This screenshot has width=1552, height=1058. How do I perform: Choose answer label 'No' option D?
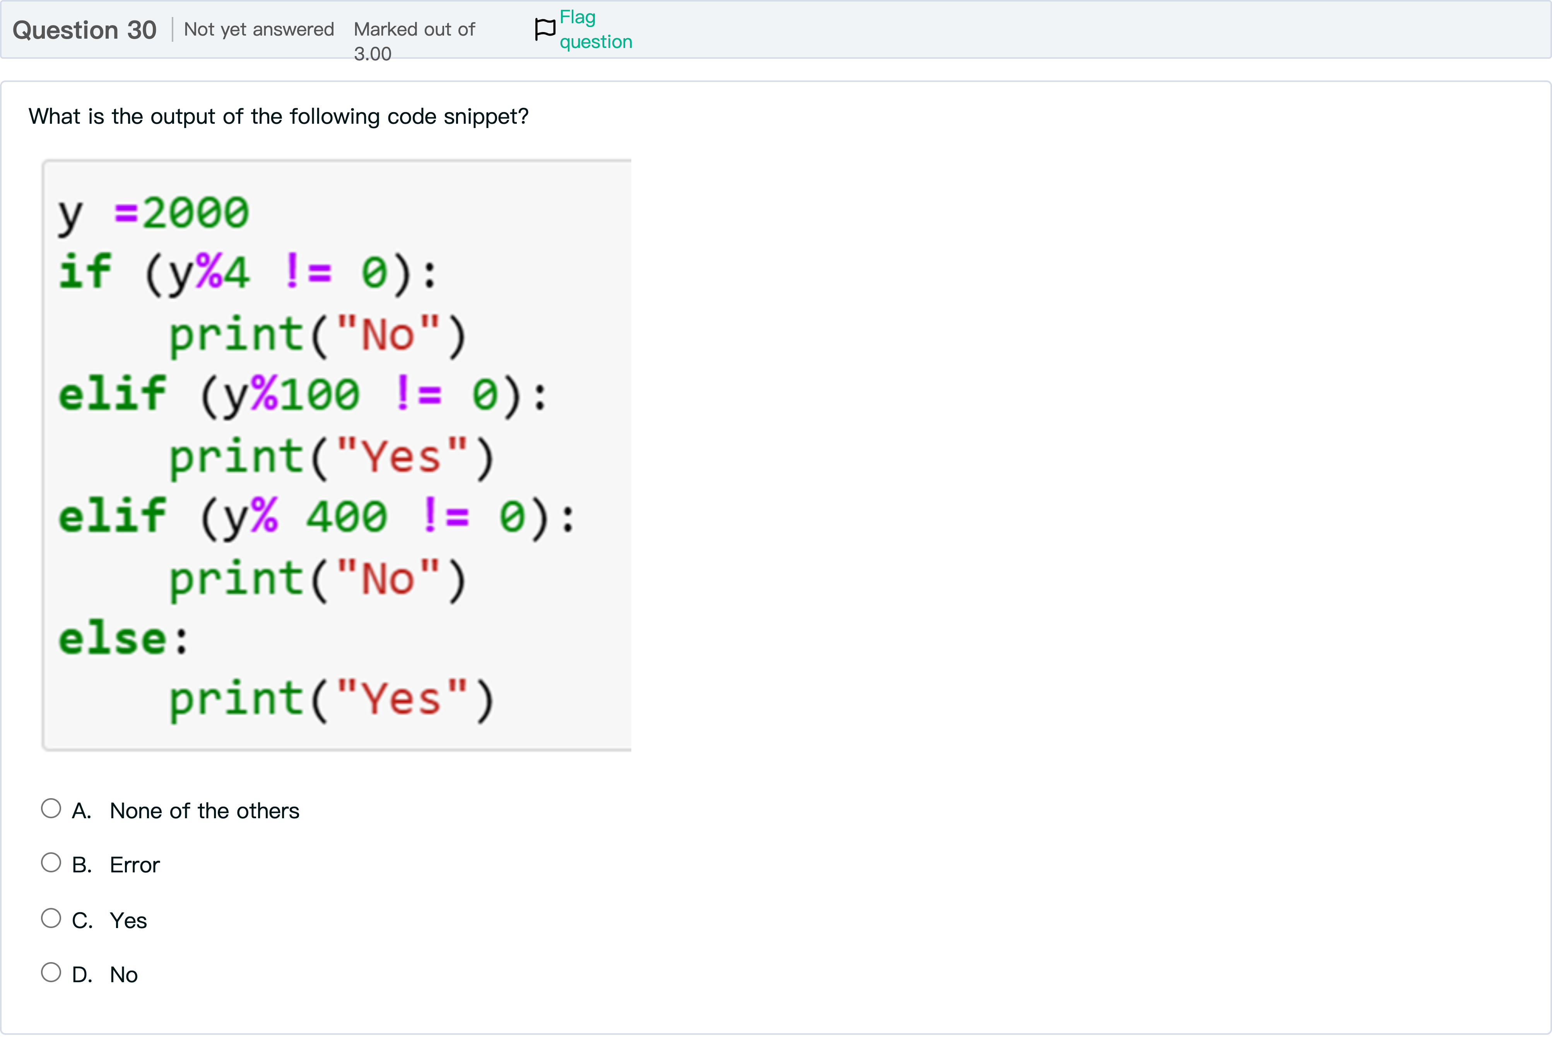123,974
